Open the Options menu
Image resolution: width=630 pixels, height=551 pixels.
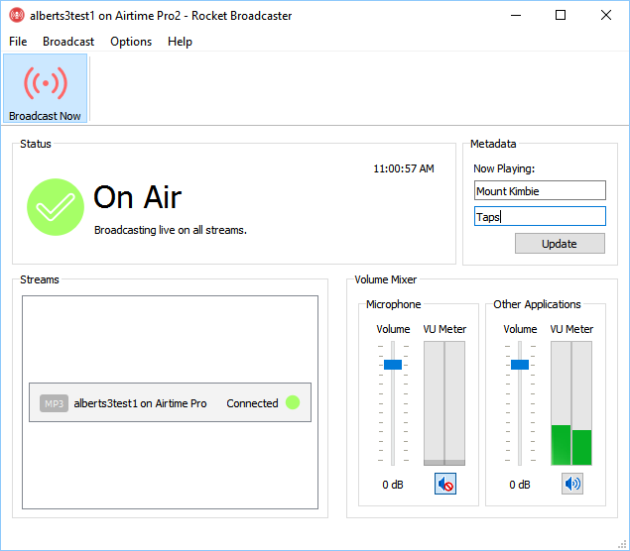click(x=131, y=42)
